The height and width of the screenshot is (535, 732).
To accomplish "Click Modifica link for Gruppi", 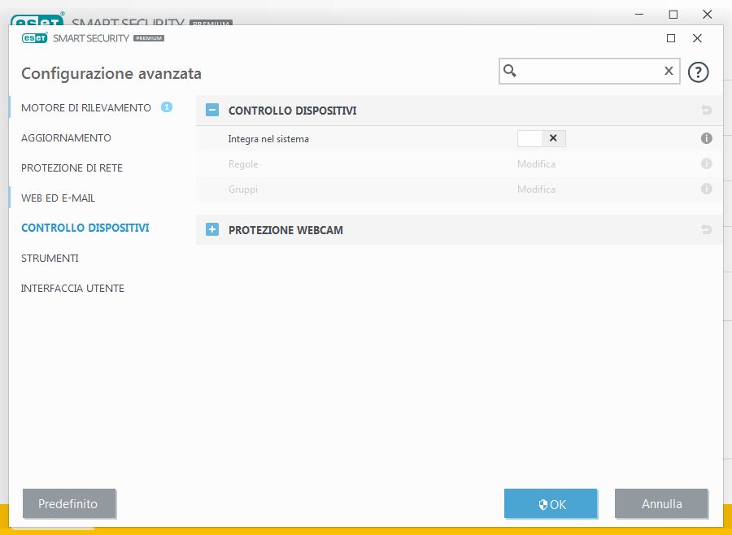I will click(536, 189).
